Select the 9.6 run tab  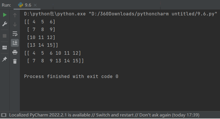27,5
